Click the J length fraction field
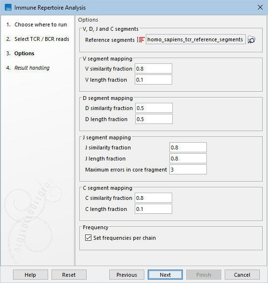 (x=188, y=158)
